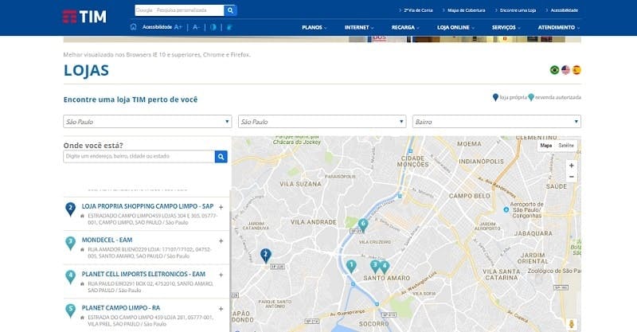Open store title Planet Campo Limpo - RA
This screenshot has width=637, height=332.
(121, 307)
